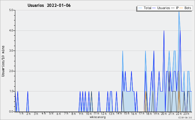Click the orange Bots legend line
The image size is (195, 120).
181,8
